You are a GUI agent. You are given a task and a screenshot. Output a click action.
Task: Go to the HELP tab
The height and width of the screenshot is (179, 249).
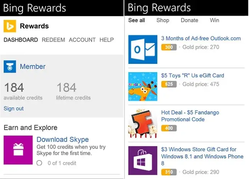click(x=106, y=40)
